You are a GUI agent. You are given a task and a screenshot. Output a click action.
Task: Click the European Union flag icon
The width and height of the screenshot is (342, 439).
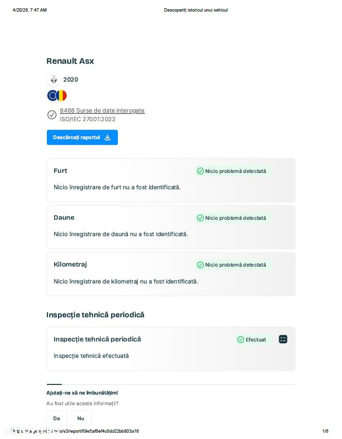(x=52, y=96)
